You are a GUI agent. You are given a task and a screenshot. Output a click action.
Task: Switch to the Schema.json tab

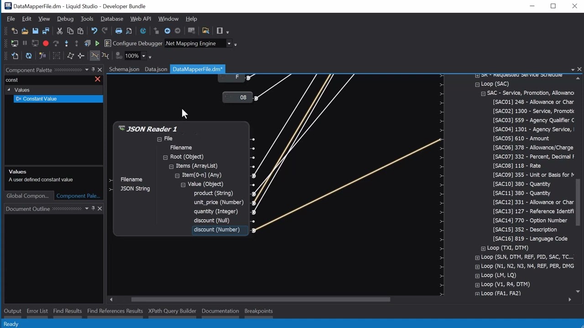(124, 69)
